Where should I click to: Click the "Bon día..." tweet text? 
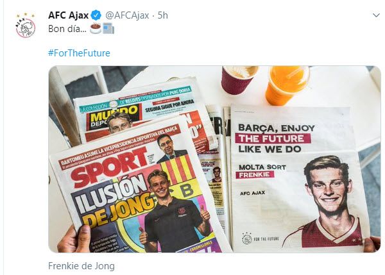click(67, 29)
